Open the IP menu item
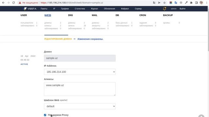The image size is (209, 117). pyautogui.click(x=54, y=9)
